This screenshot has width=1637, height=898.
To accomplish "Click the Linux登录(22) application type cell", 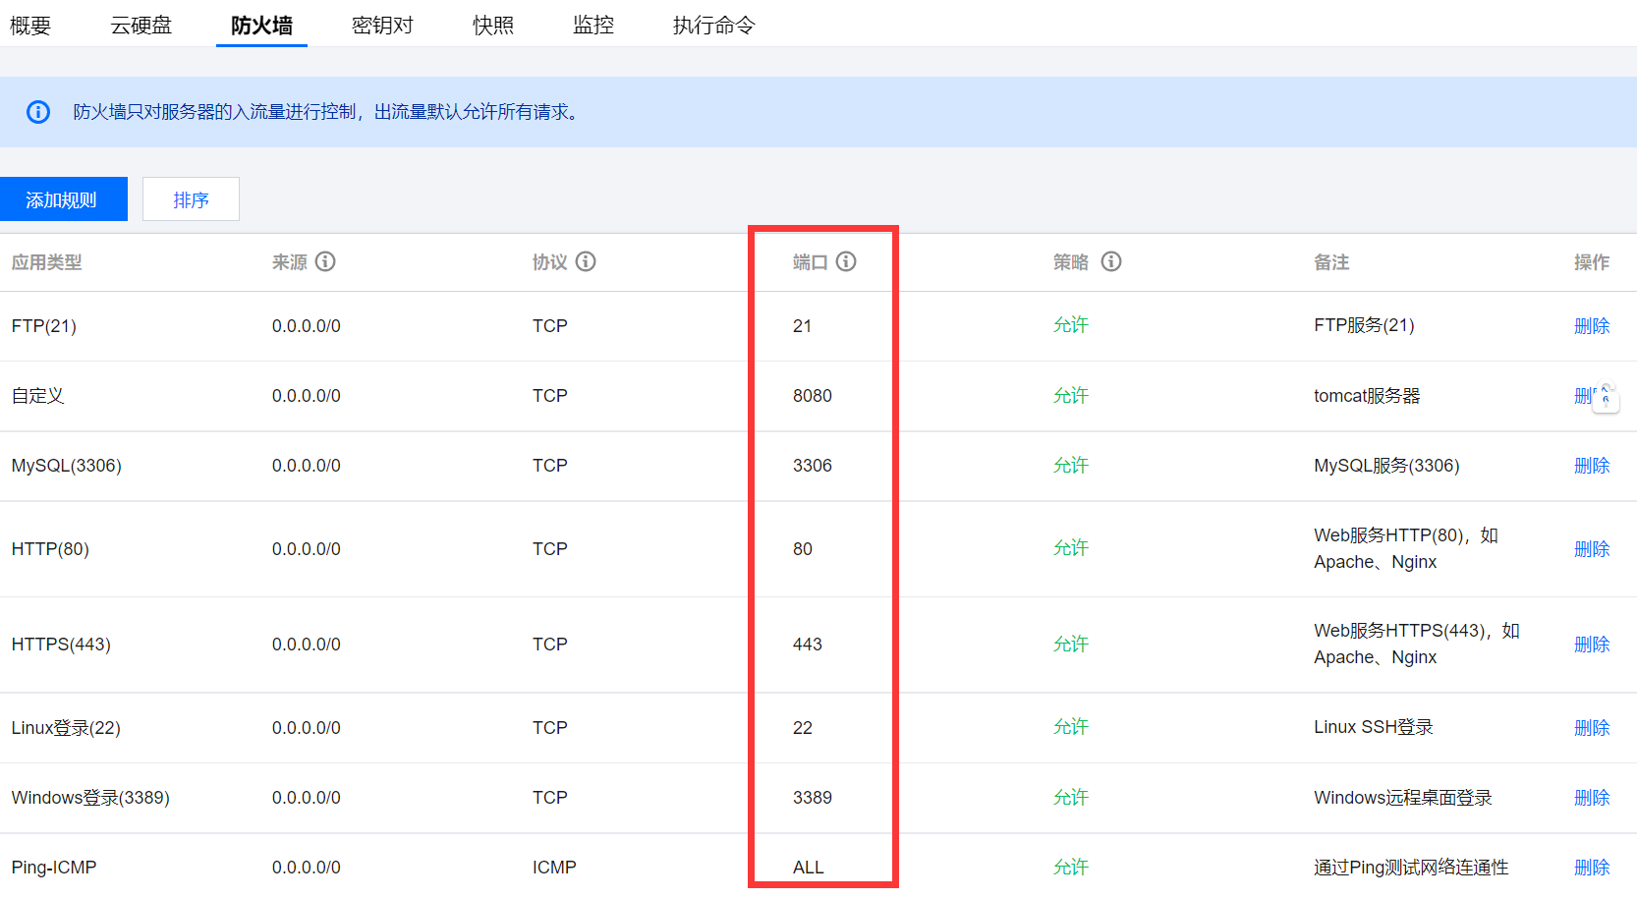I will pyautogui.click(x=66, y=728).
